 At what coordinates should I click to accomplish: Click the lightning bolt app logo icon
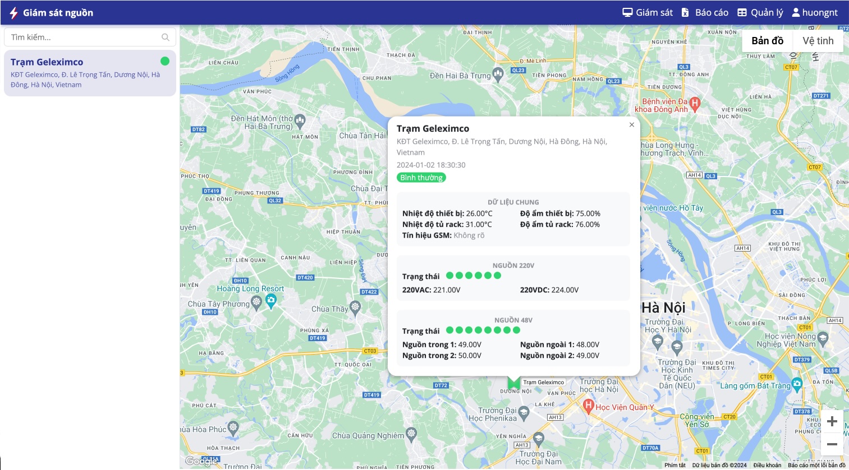(13, 12)
